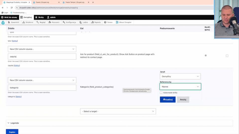Screen dimensions: 239x134
Task: Switch to Feeds Tamper | Drupal.org tab
Action: point(76,2)
